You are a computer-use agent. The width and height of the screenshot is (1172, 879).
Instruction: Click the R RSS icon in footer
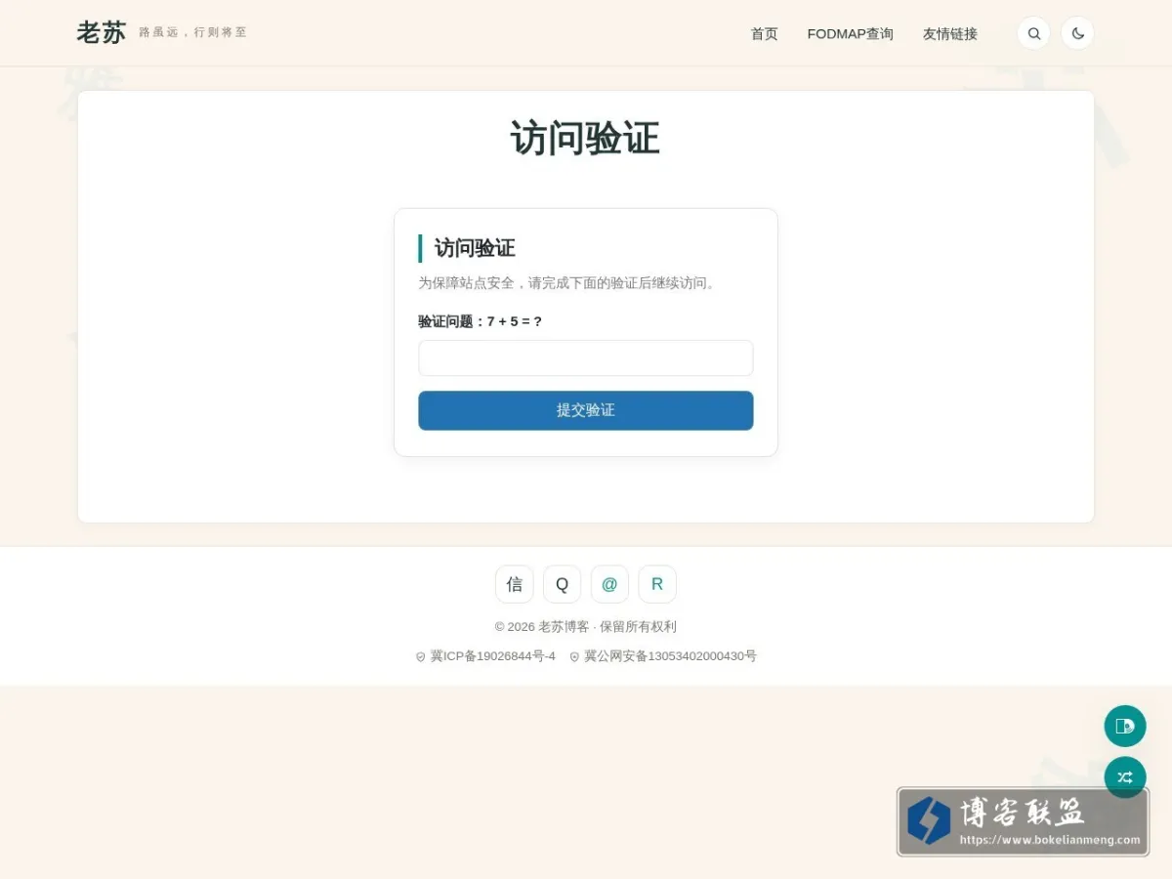click(x=657, y=584)
